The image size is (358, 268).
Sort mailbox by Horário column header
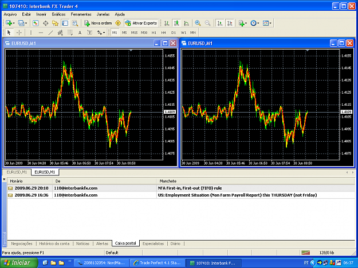coord(30,181)
